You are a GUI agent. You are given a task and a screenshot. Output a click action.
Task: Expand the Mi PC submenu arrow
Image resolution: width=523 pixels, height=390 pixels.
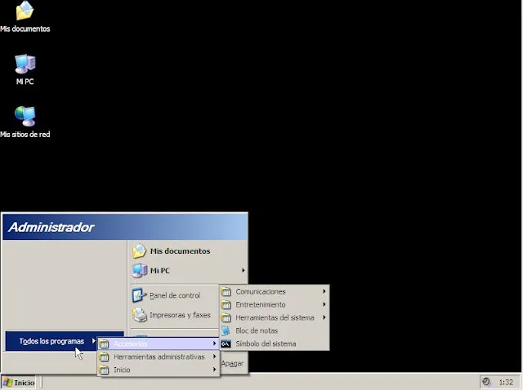244,270
